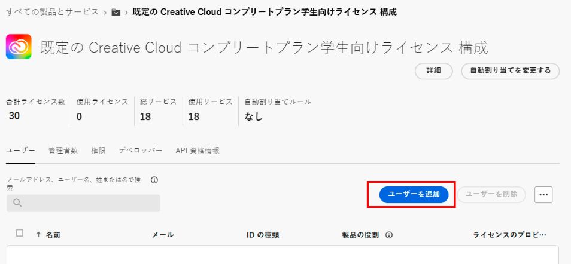Open the API 資格情報 tab
This screenshot has width=571, height=264.
(x=197, y=151)
